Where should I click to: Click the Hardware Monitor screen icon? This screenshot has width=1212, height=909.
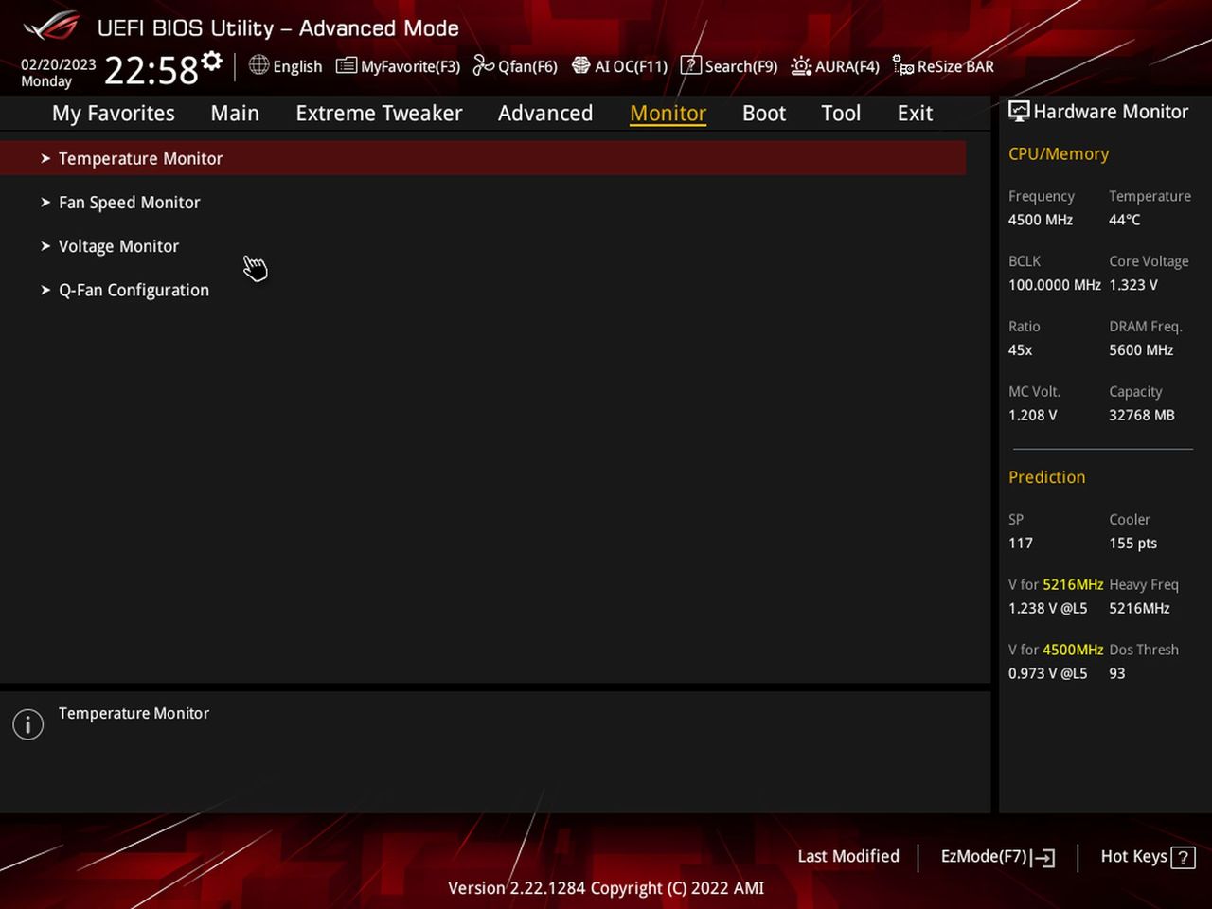pos(1019,111)
